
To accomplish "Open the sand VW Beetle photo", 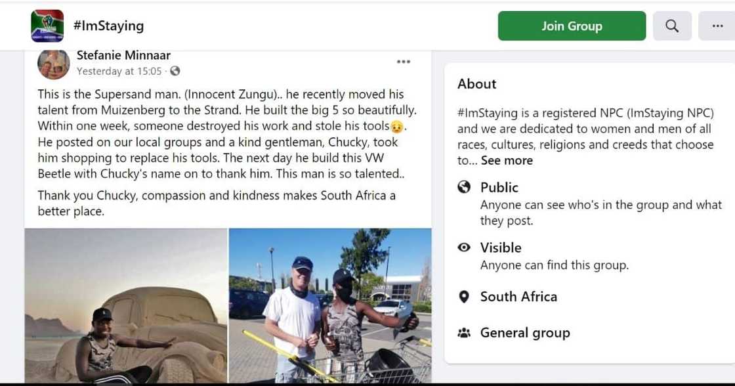I will [x=126, y=305].
